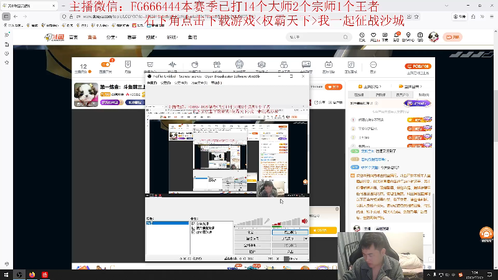498x280 pixels.
Task: Click the Douyu logo
Action: point(54,37)
